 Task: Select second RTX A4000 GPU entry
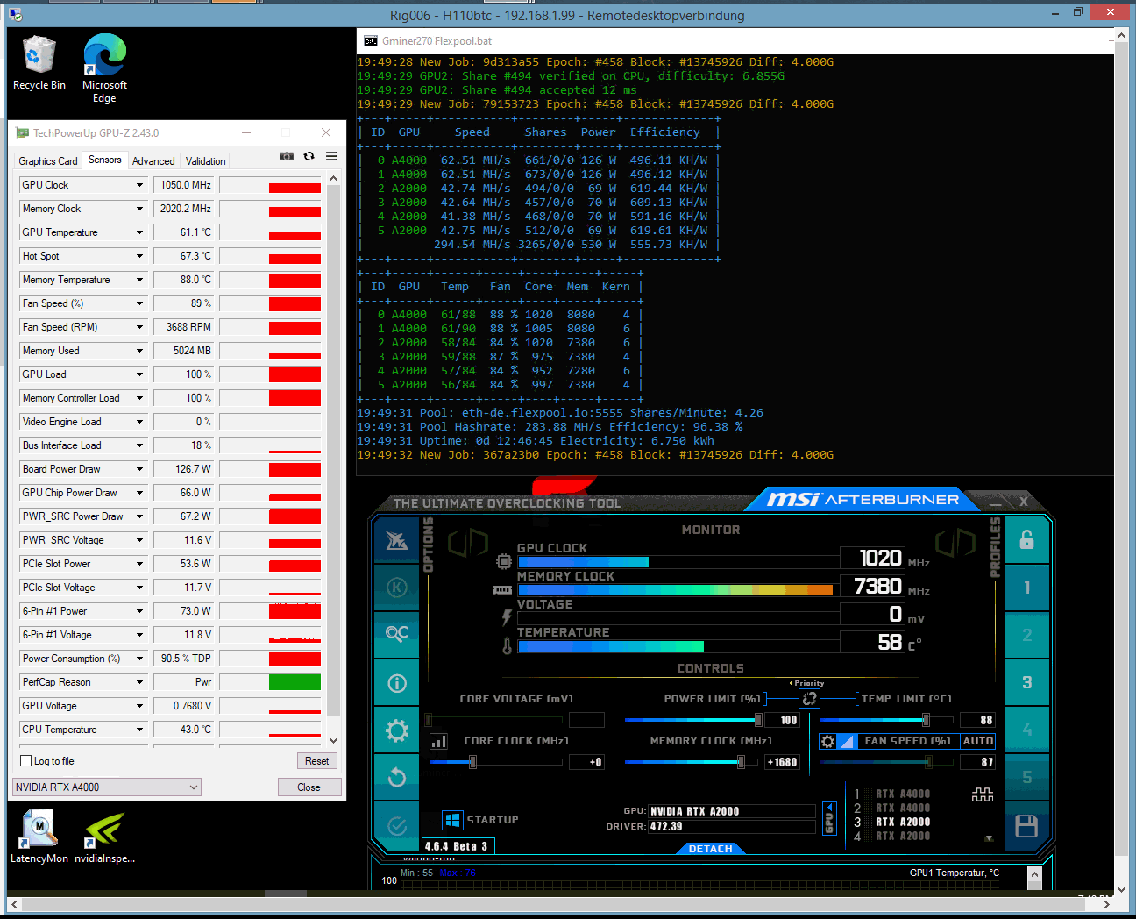pos(902,809)
